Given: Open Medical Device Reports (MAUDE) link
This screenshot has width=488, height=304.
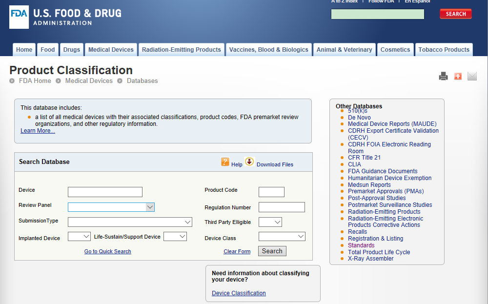Looking at the screenshot, I should tap(392, 124).
